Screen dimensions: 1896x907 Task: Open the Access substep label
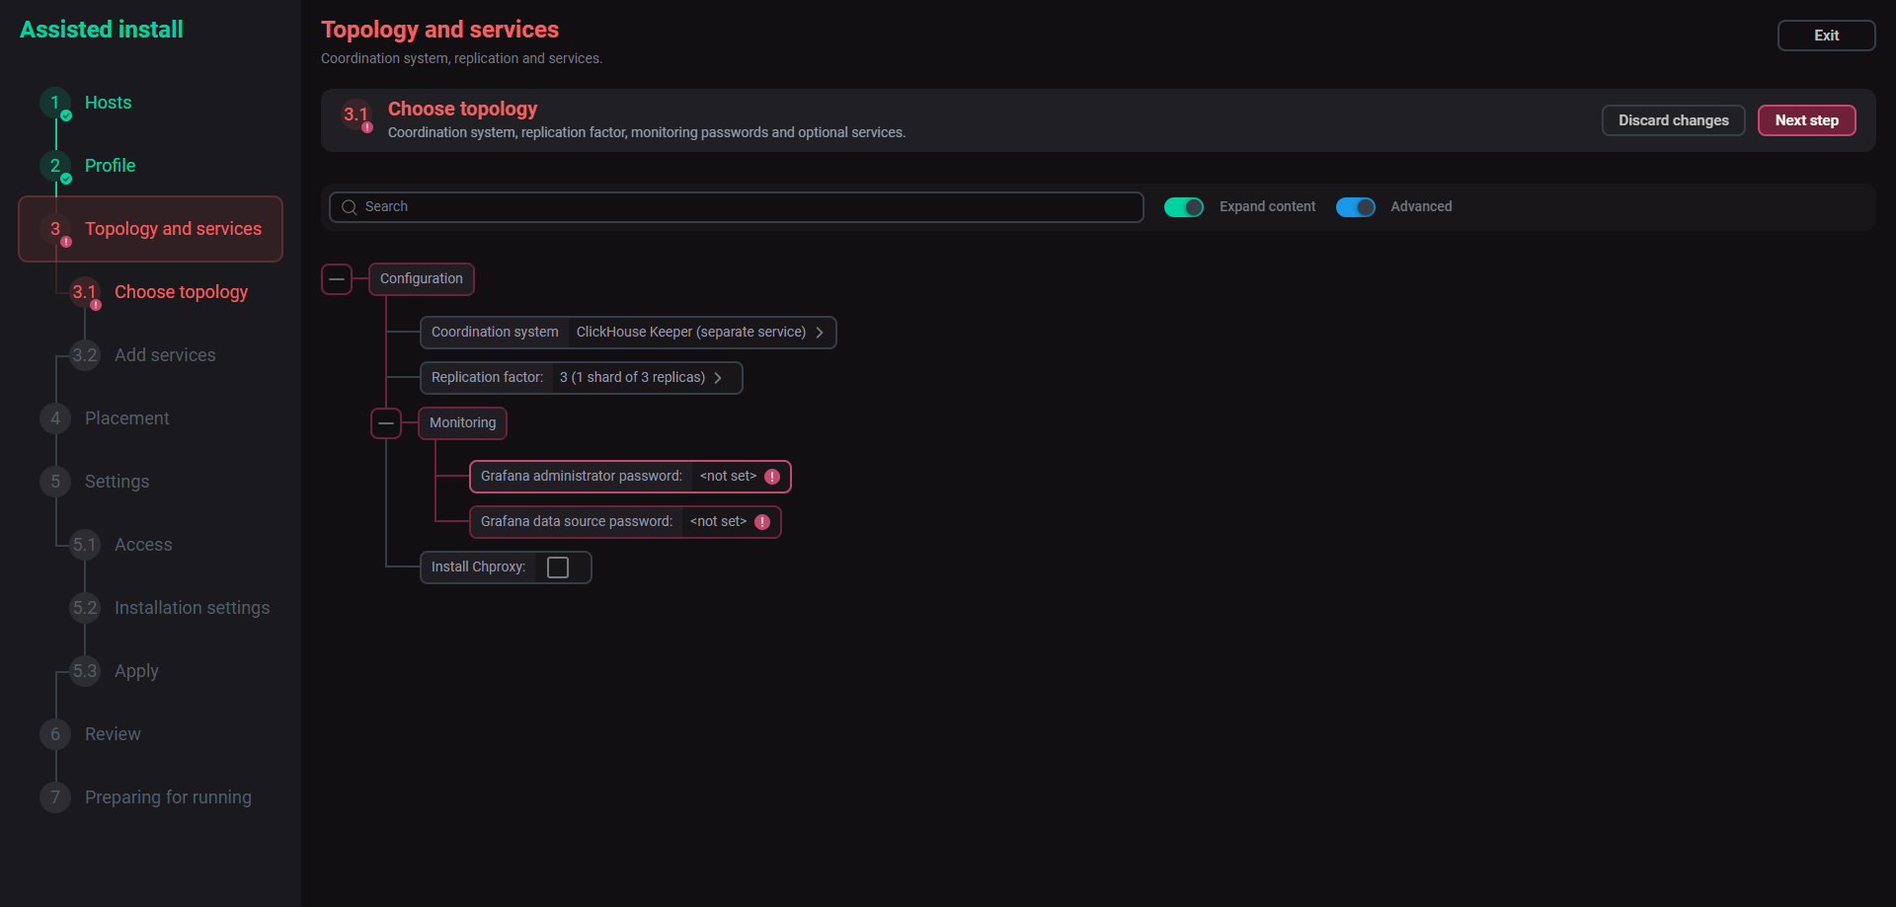click(x=143, y=545)
